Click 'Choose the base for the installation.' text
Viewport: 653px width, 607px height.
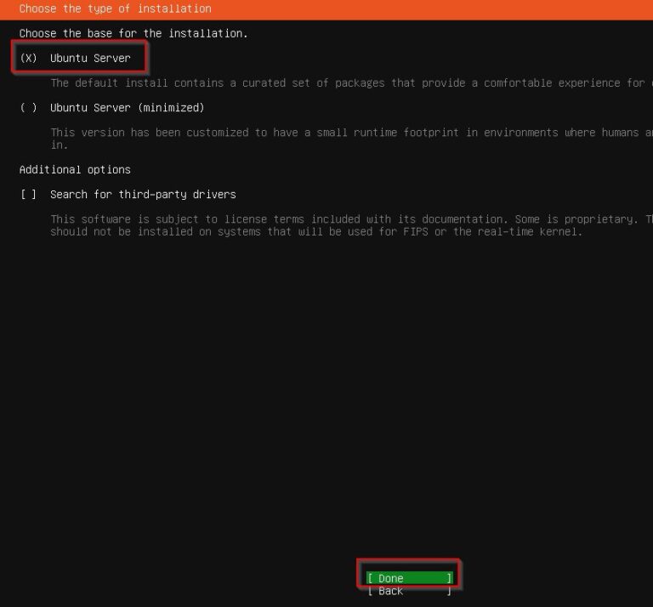pos(133,33)
